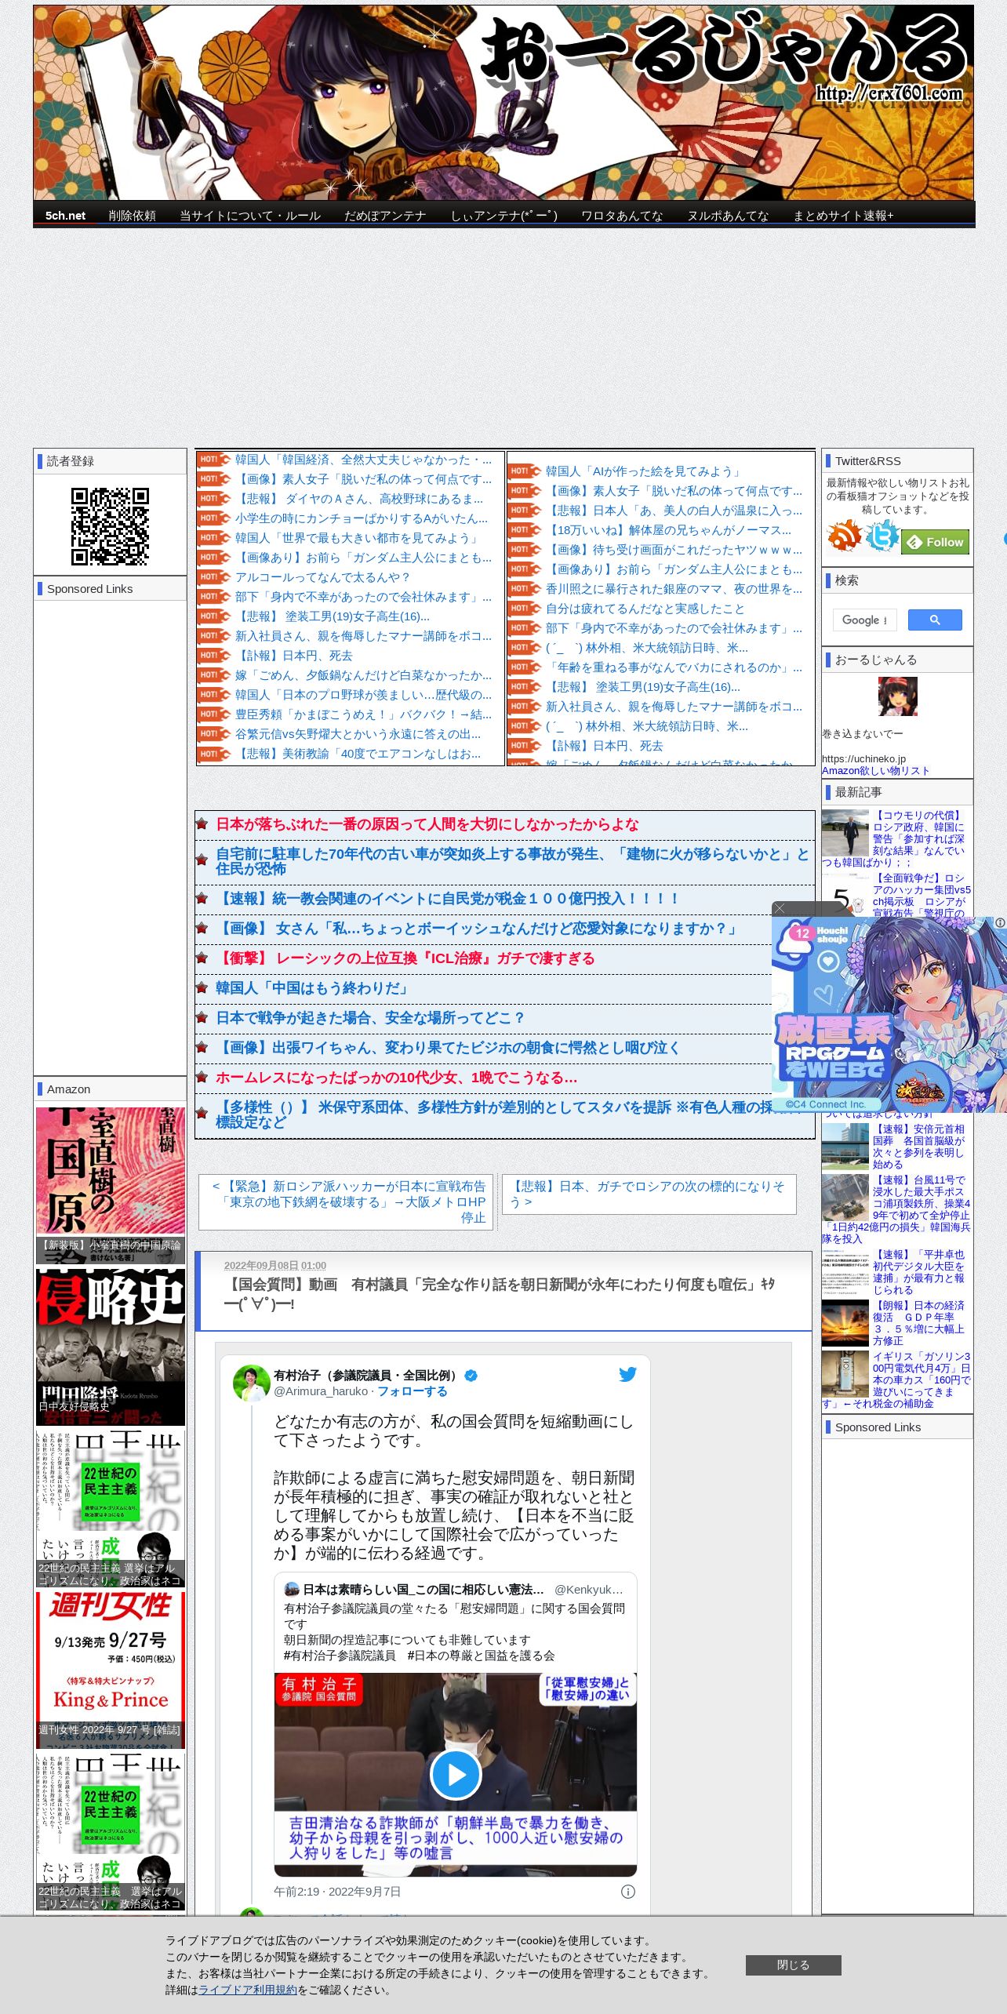The width and height of the screenshot is (1007, 2014).
Task: Click the Google custom search input field
Action: click(864, 620)
